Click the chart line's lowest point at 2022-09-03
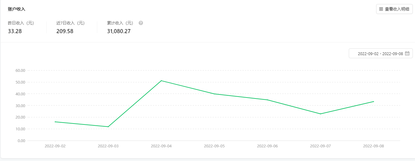 (108, 127)
